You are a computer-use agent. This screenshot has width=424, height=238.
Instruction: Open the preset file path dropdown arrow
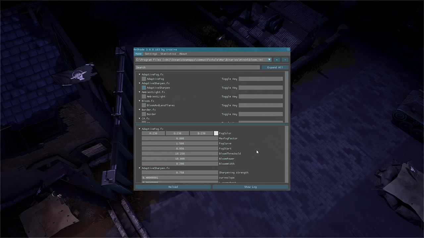269,60
